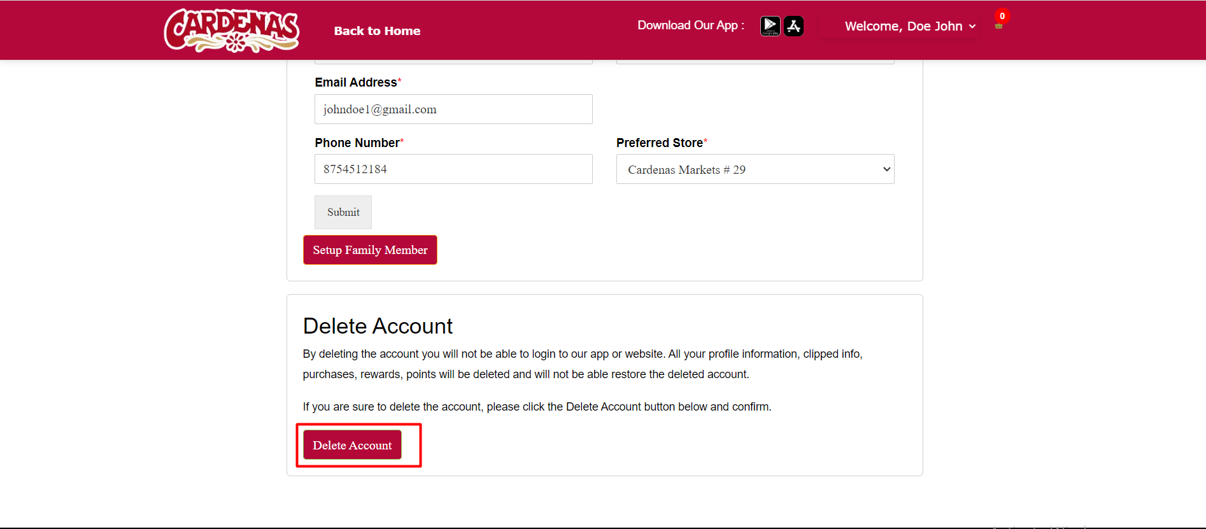Viewport: 1206px width, 529px height.
Task: Click the Preferred Store label
Action: pyautogui.click(x=662, y=143)
